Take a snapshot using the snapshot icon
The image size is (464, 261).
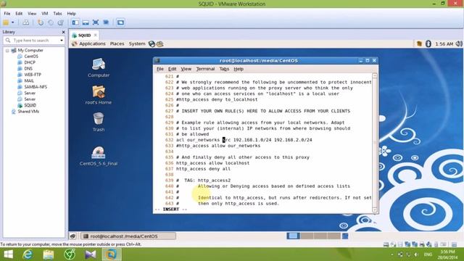[41, 22]
